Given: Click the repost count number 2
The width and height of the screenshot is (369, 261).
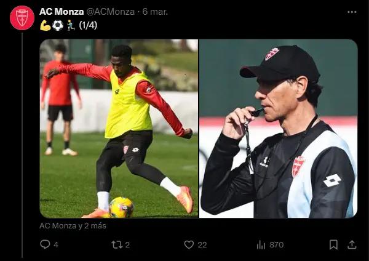Looking at the screenshot, I should pos(127,245).
